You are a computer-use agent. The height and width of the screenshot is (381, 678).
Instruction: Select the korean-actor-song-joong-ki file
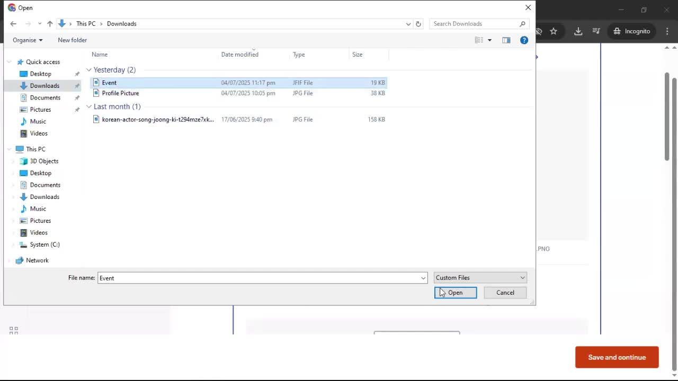coord(158,120)
